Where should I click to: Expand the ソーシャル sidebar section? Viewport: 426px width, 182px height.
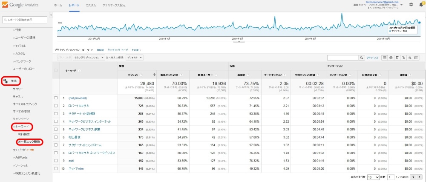(x=20, y=165)
